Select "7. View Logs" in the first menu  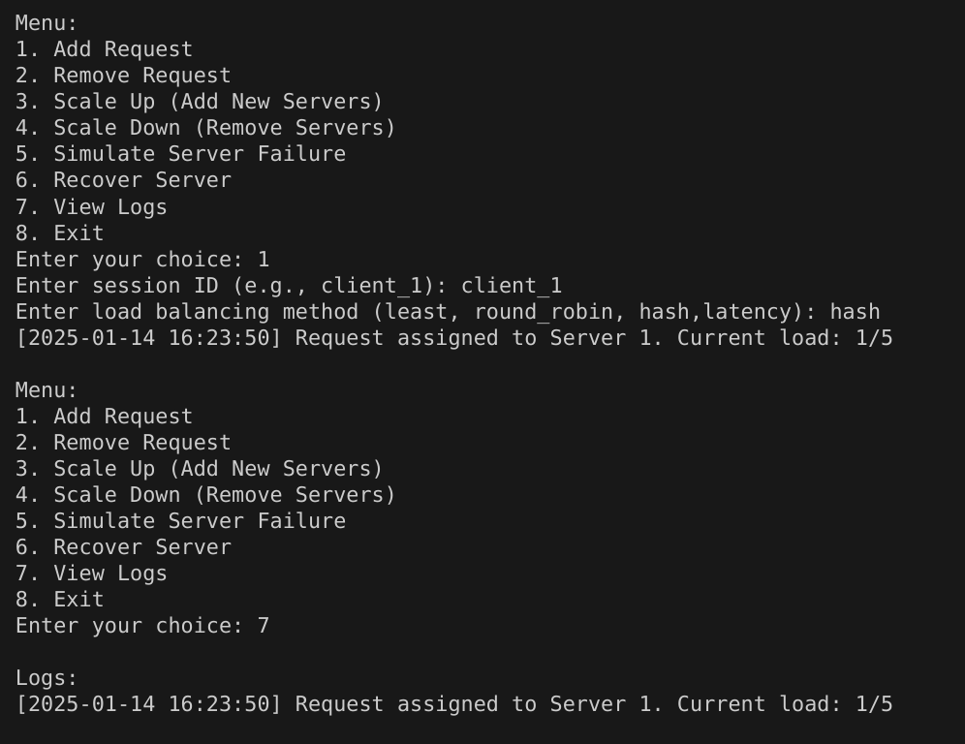[x=91, y=206]
